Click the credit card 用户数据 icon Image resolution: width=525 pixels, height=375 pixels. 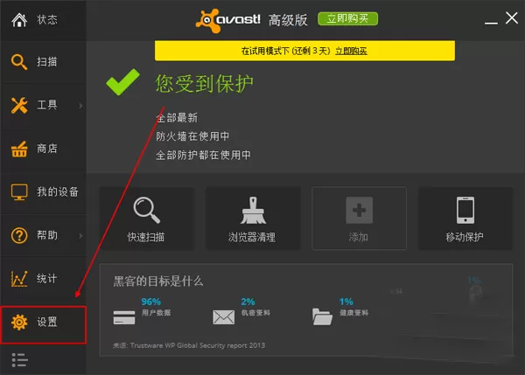124,317
